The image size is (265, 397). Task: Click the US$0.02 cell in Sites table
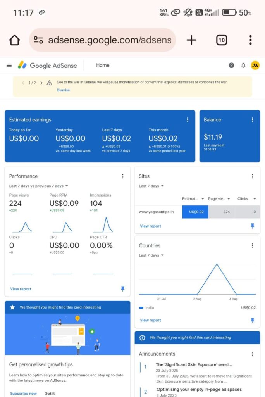click(195, 212)
